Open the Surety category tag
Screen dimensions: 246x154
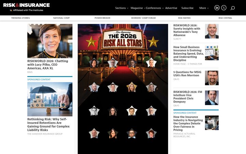point(177,39)
